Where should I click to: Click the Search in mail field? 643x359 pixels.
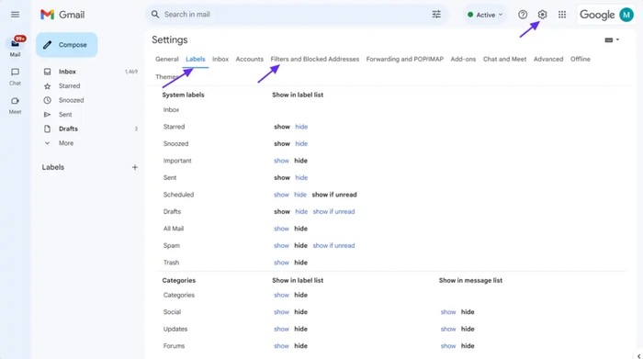point(291,15)
